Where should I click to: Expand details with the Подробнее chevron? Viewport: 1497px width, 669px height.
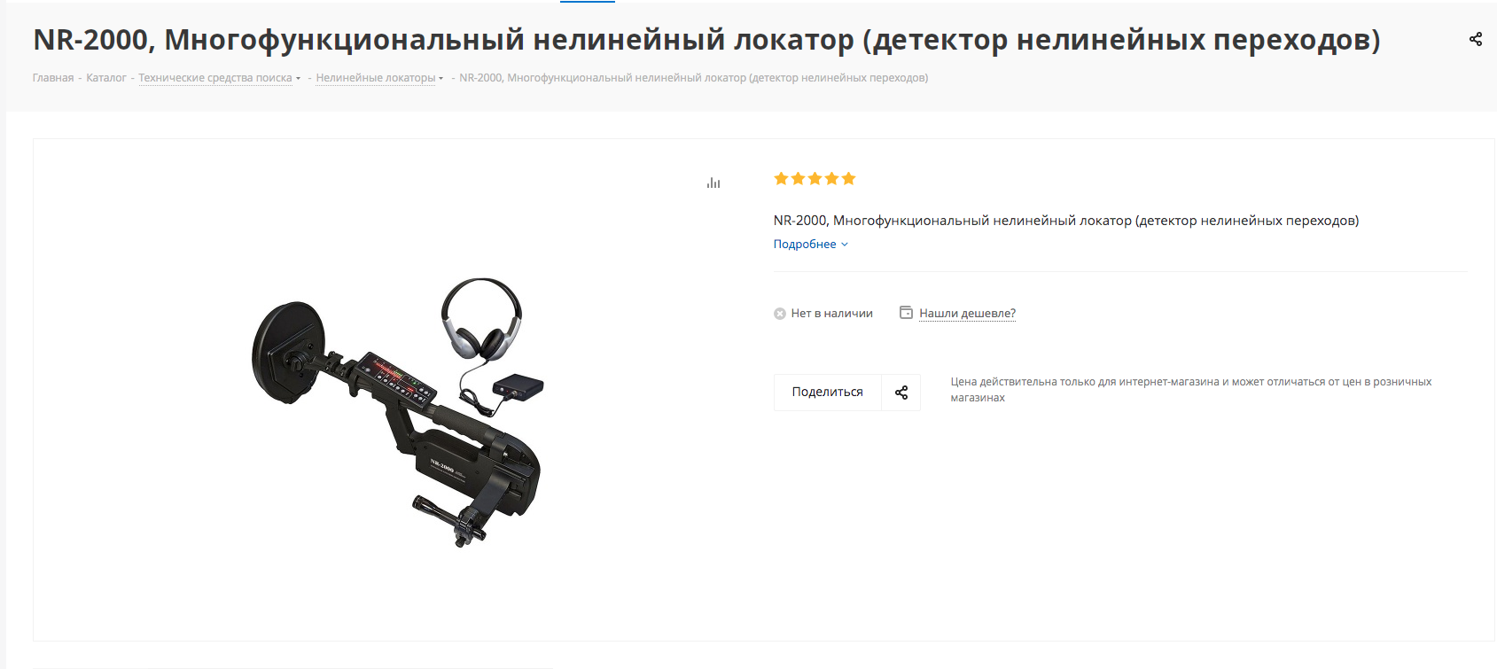tap(845, 245)
